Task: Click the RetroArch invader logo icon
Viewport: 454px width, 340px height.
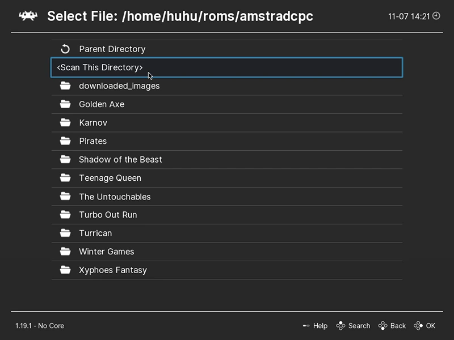Action: (28, 16)
